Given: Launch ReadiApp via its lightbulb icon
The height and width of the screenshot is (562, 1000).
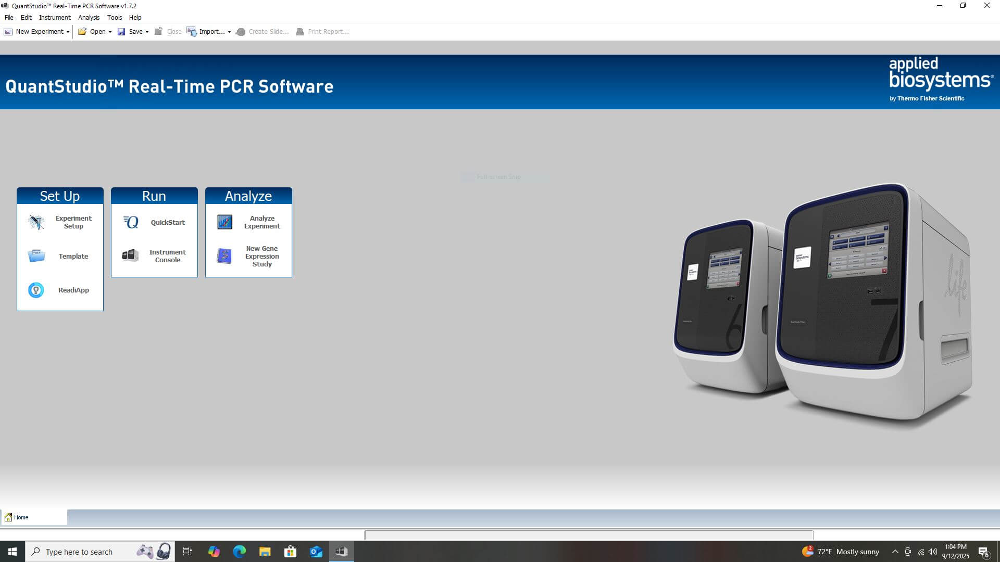Looking at the screenshot, I should (x=36, y=290).
